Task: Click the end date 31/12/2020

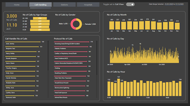Action: [x=179, y=4]
